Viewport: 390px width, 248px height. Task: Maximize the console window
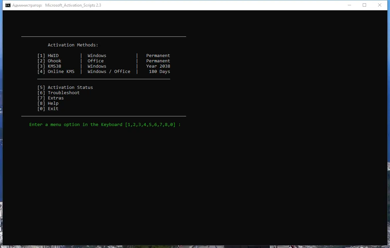tap(364, 5)
